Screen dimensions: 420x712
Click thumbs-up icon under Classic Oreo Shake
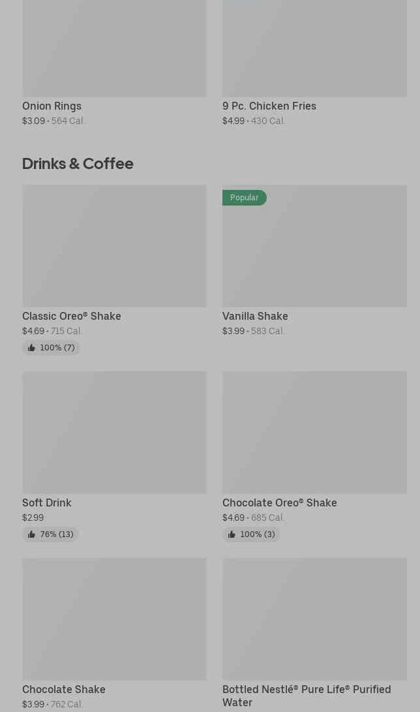click(x=31, y=348)
